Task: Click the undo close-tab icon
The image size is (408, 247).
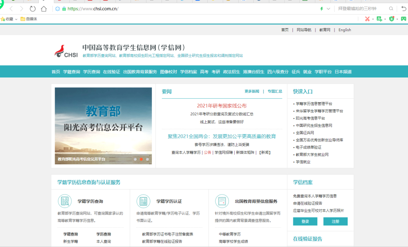Action: (x=404, y=9)
